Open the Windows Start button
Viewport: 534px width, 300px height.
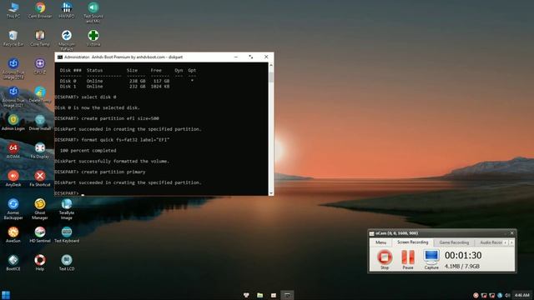6,295
